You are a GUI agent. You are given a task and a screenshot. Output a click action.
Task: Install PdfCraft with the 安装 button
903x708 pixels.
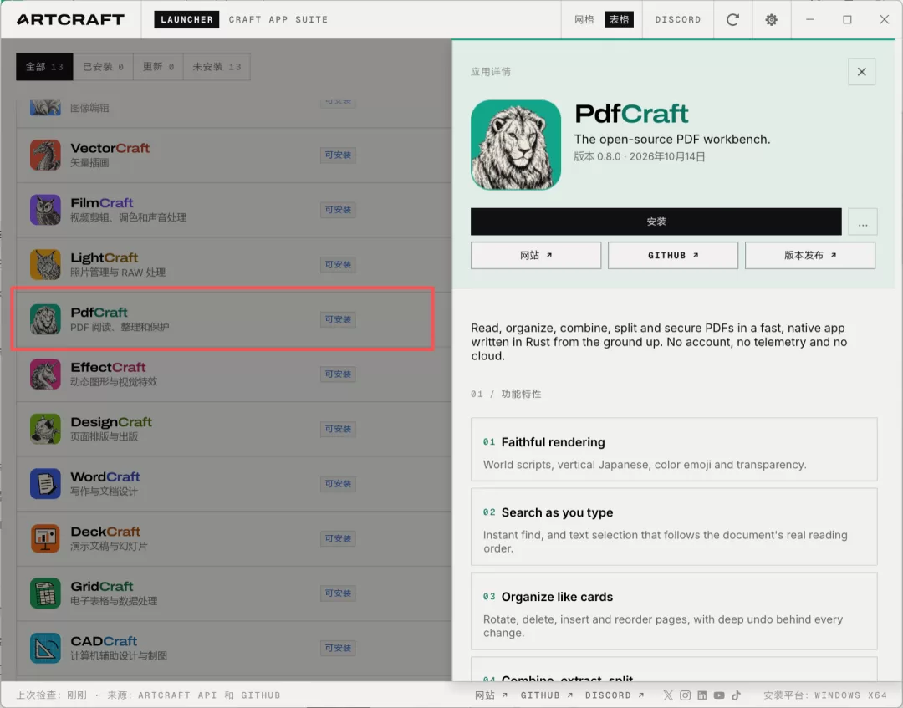656,222
